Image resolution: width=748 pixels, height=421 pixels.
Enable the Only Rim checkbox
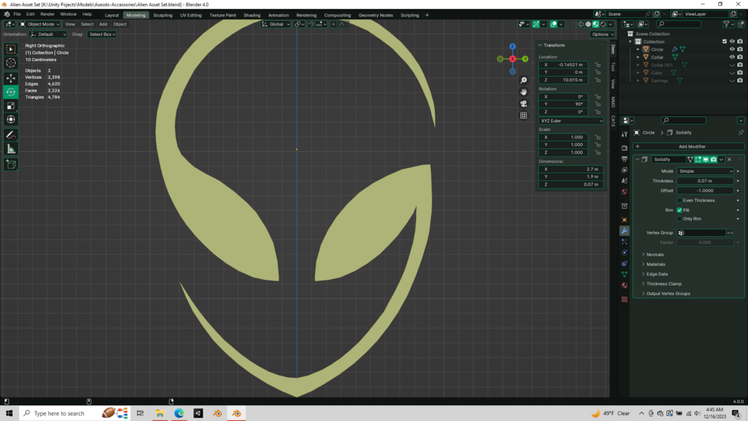tap(680, 218)
